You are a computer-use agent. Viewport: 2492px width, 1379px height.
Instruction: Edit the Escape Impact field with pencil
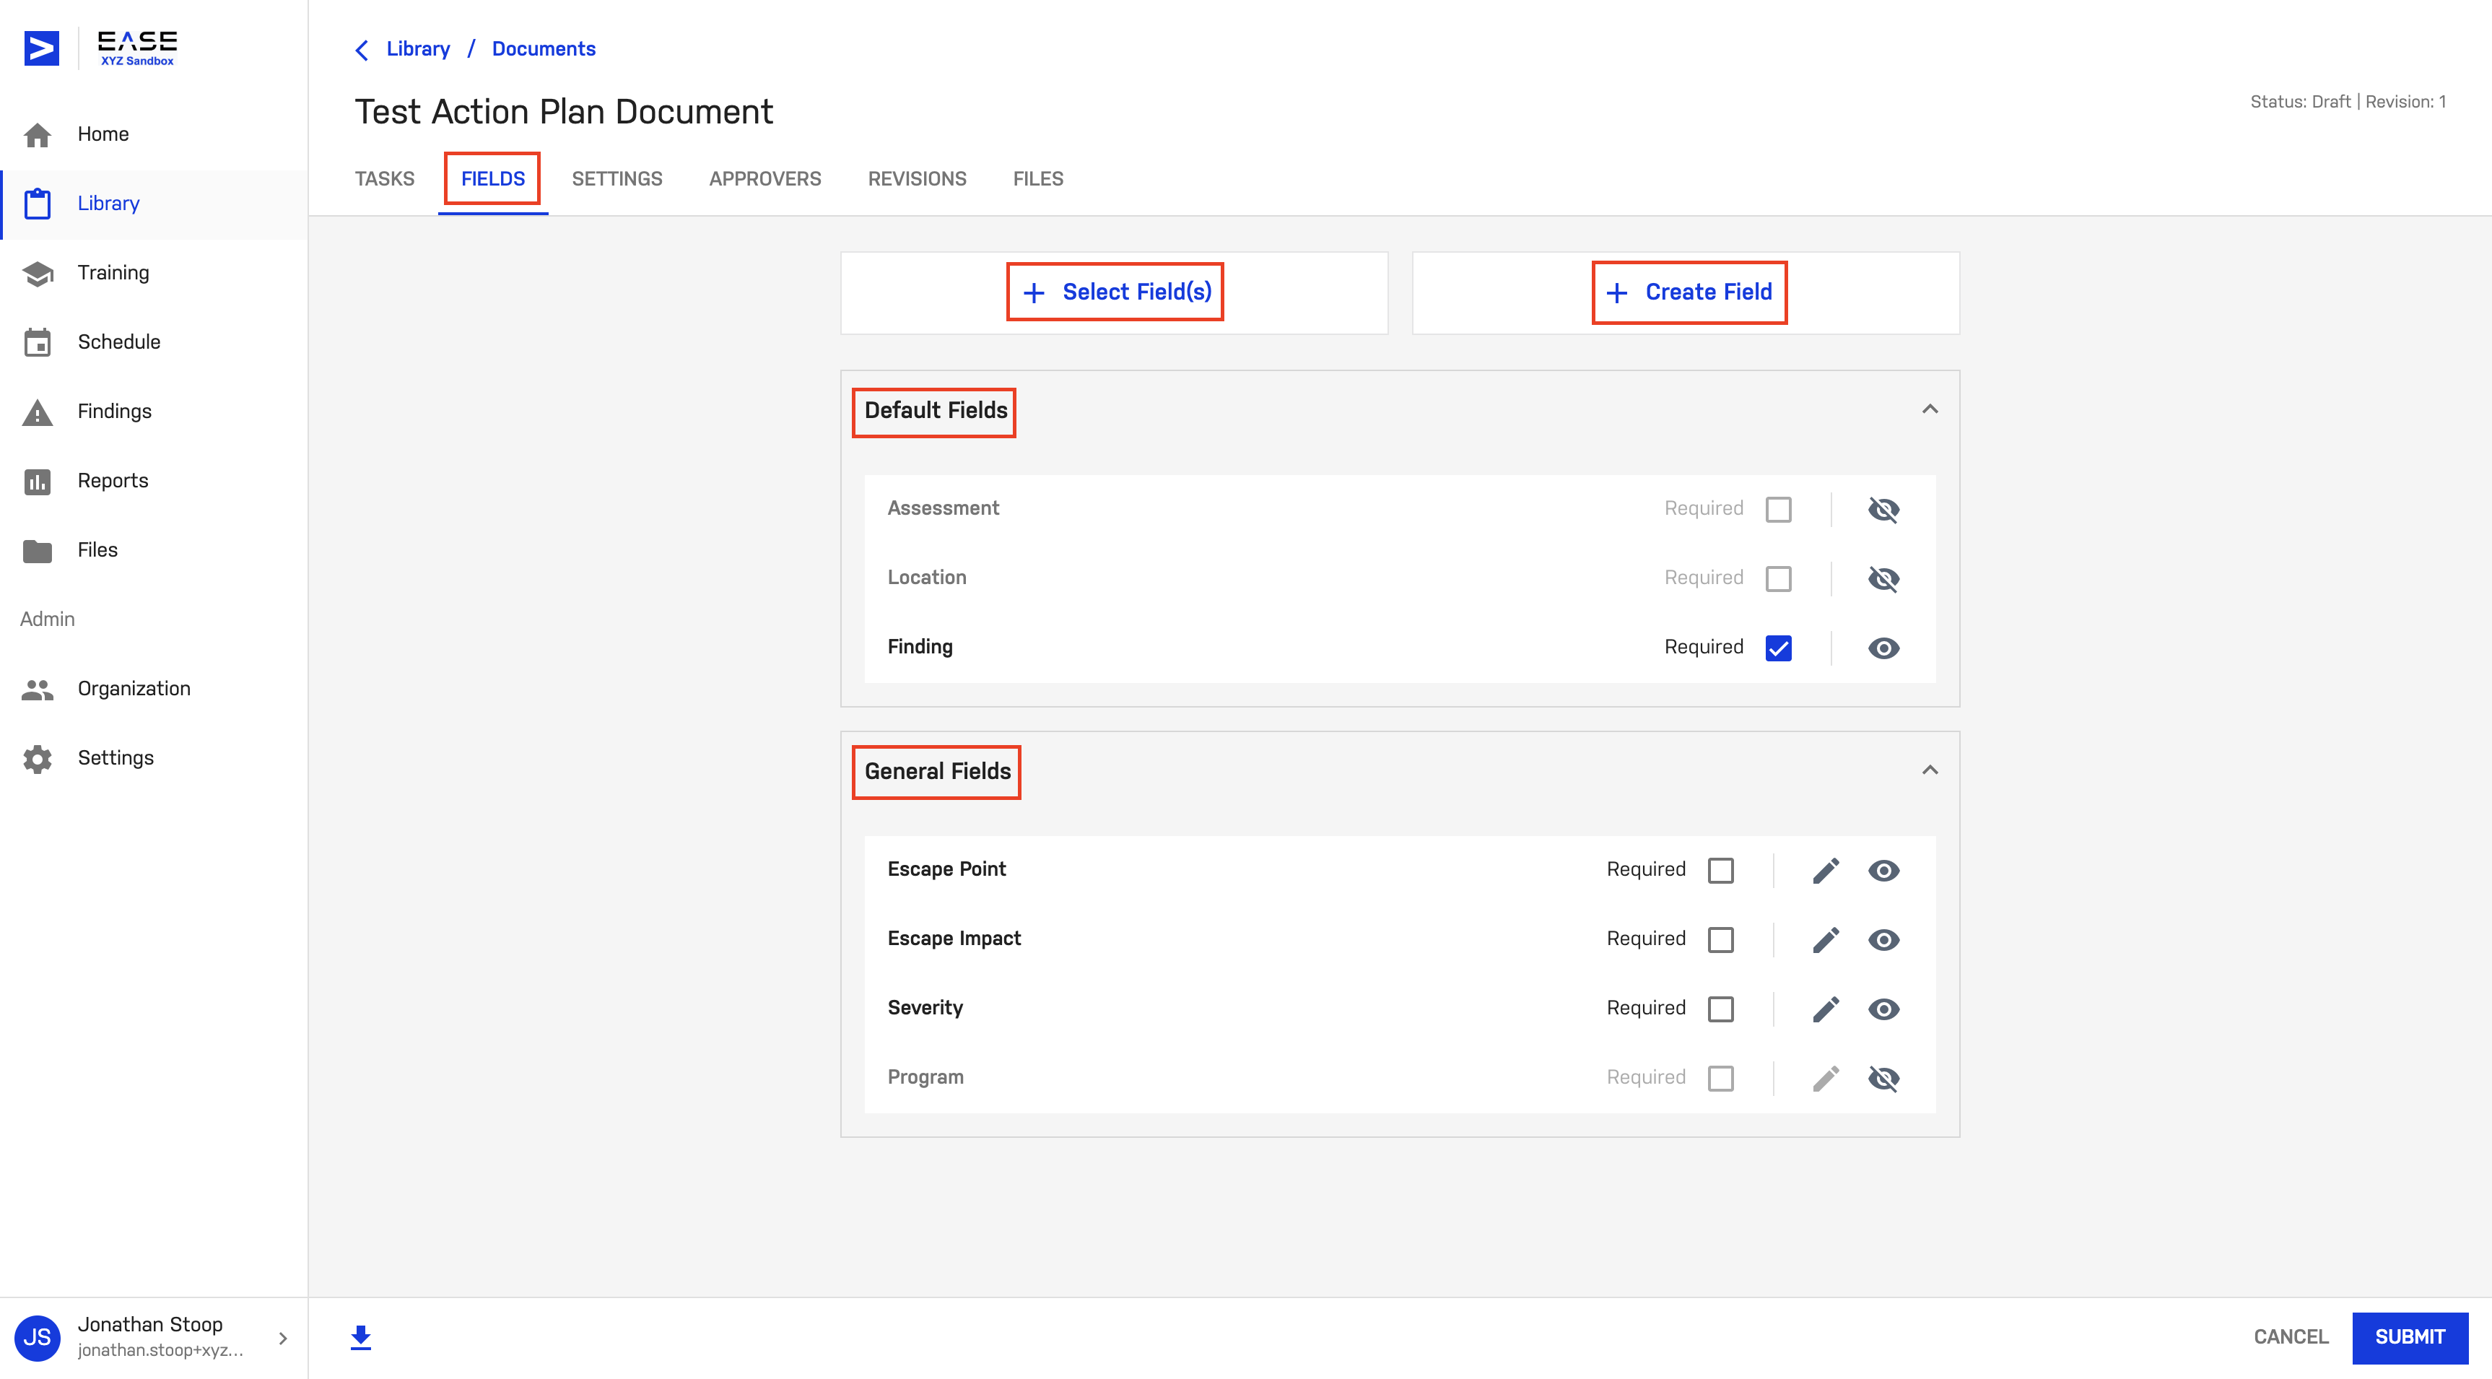click(x=1826, y=939)
